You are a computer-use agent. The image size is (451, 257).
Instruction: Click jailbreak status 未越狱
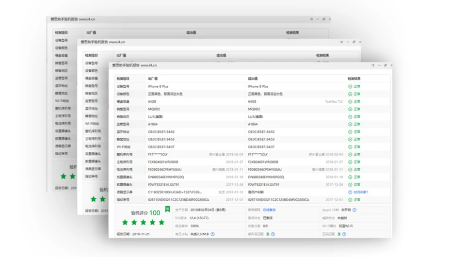pos(342,218)
